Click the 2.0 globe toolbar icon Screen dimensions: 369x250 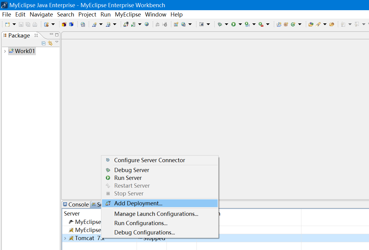tap(83, 24)
